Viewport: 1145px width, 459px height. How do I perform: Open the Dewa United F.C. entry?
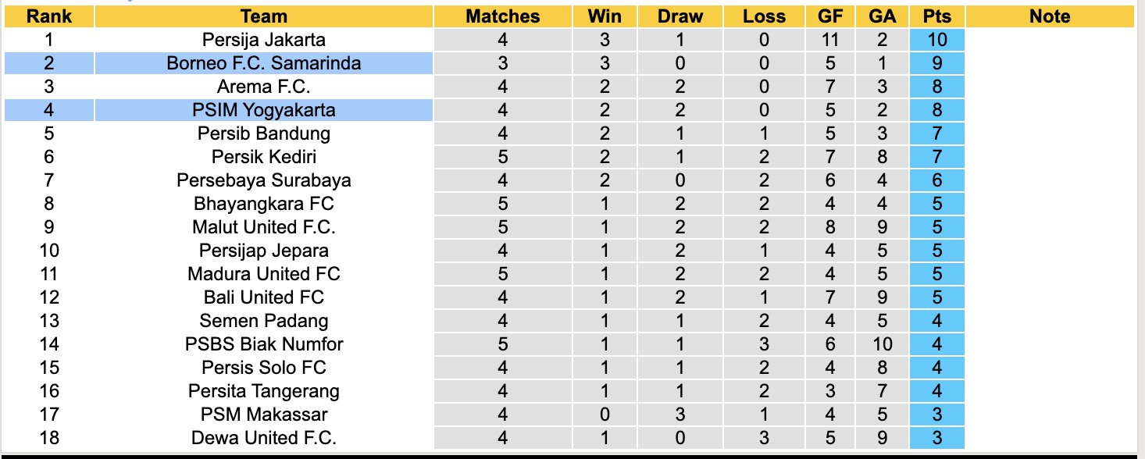tap(264, 438)
